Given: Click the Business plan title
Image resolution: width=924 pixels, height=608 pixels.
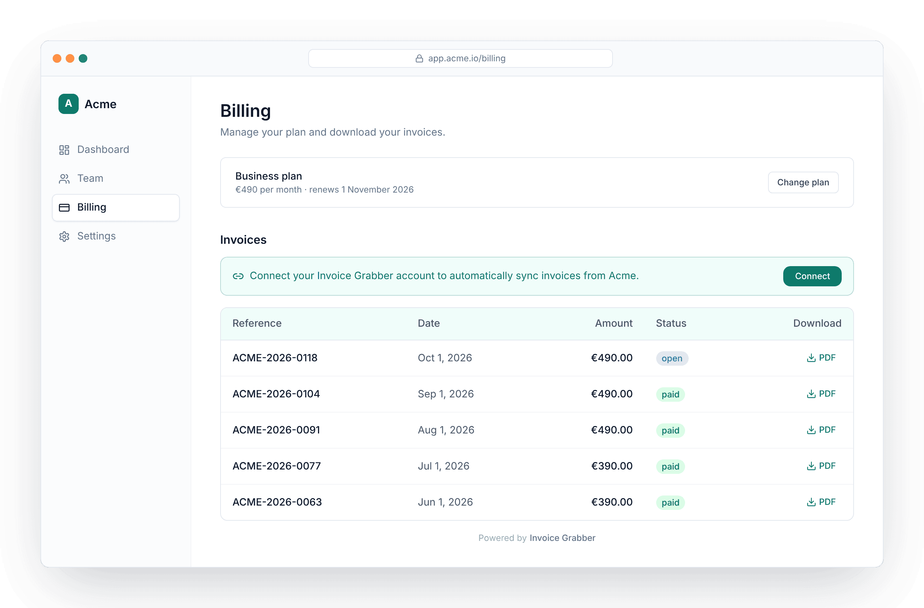Looking at the screenshot, I should (x=268, y=176).
